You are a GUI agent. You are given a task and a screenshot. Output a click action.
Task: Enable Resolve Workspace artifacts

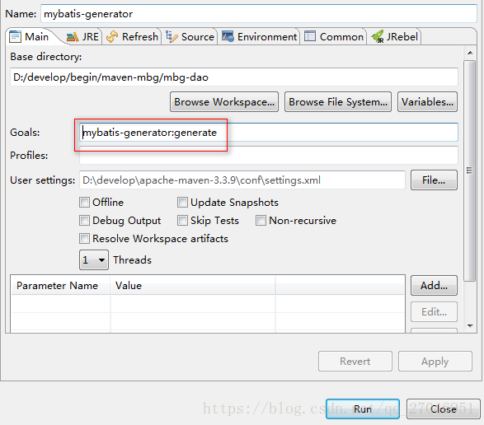[84, 239]
